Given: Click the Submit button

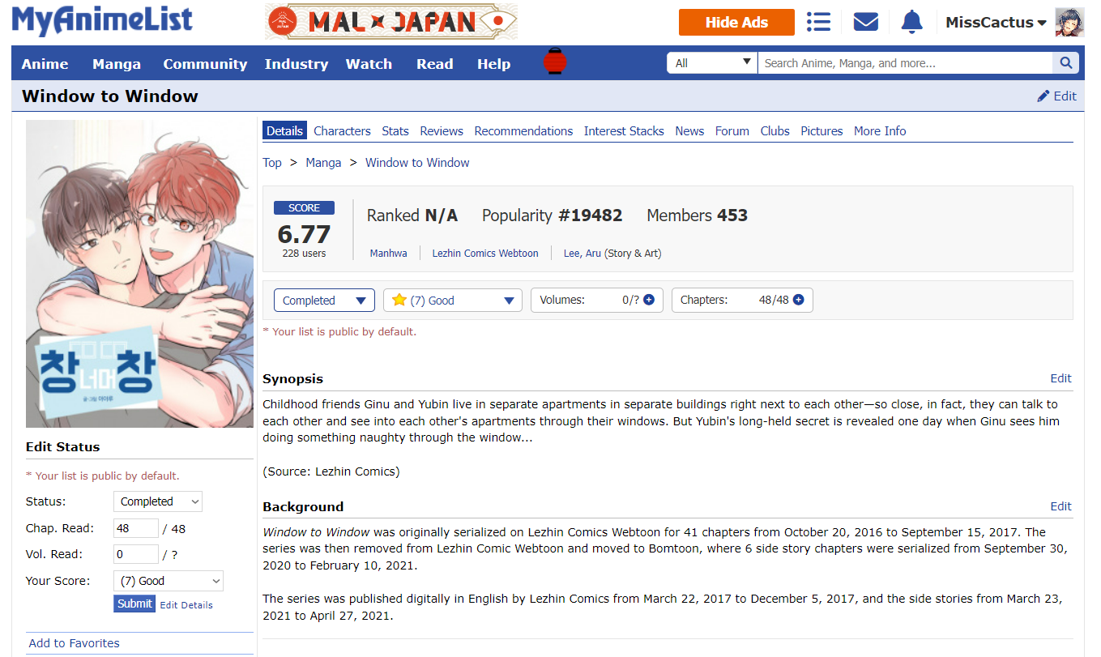Looking at the screenshot, I should [x=134, y=604].
